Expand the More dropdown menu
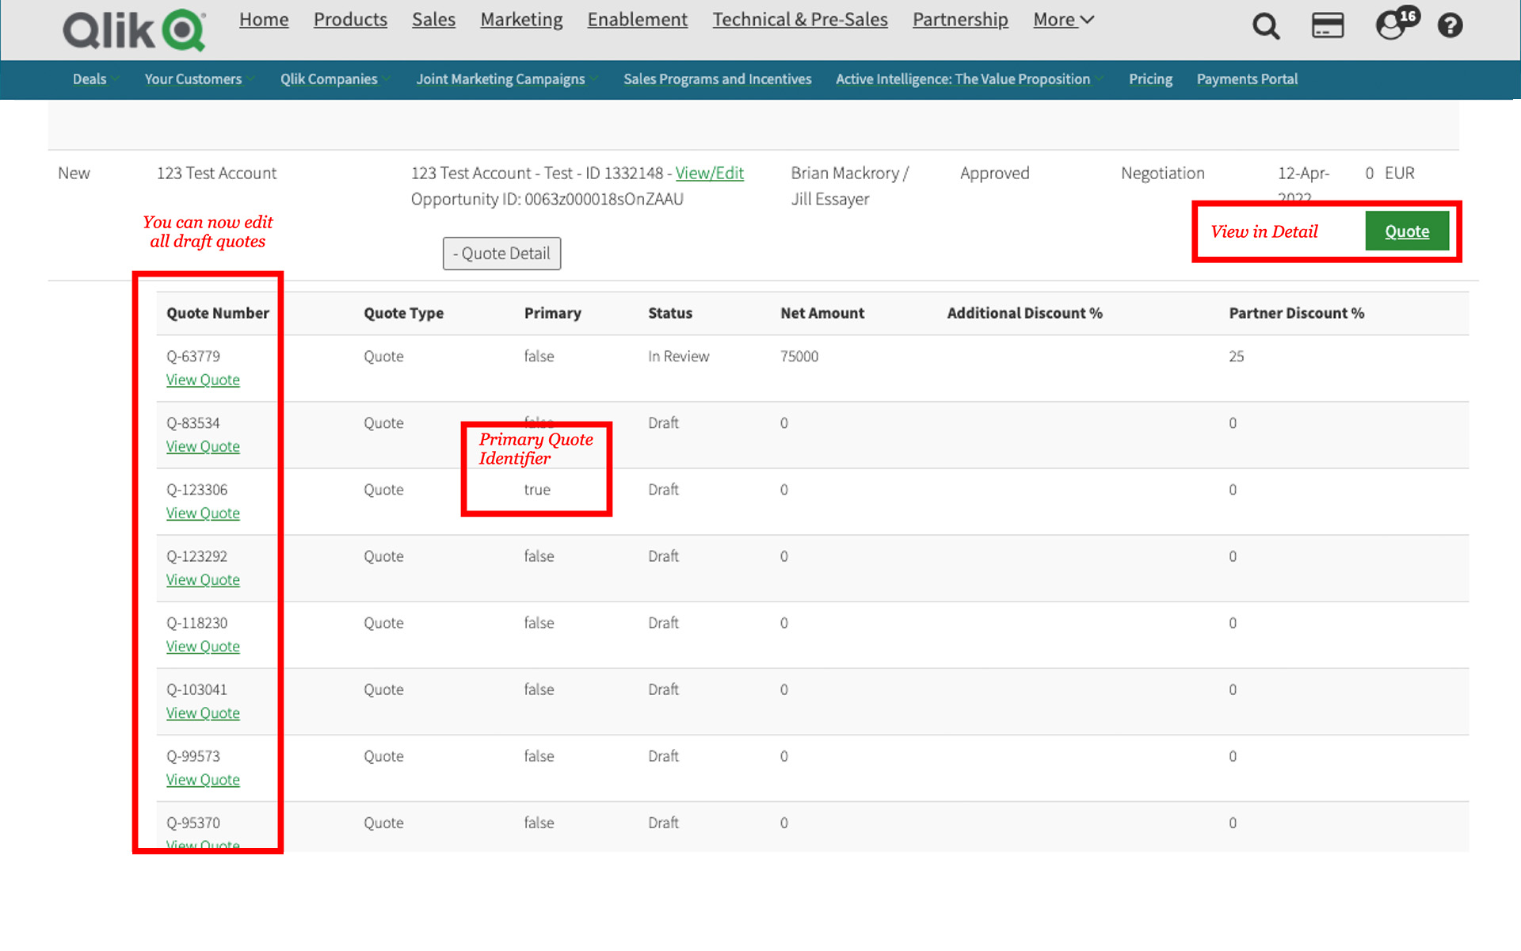This screenshot has width=1521, height=951. [1063, 20]
